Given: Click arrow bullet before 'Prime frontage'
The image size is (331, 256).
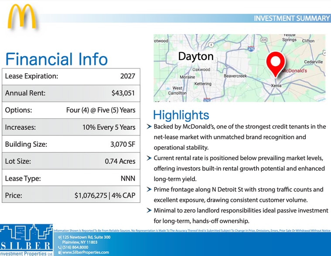Looking at the screenshot, I should (x=150, y=189).
